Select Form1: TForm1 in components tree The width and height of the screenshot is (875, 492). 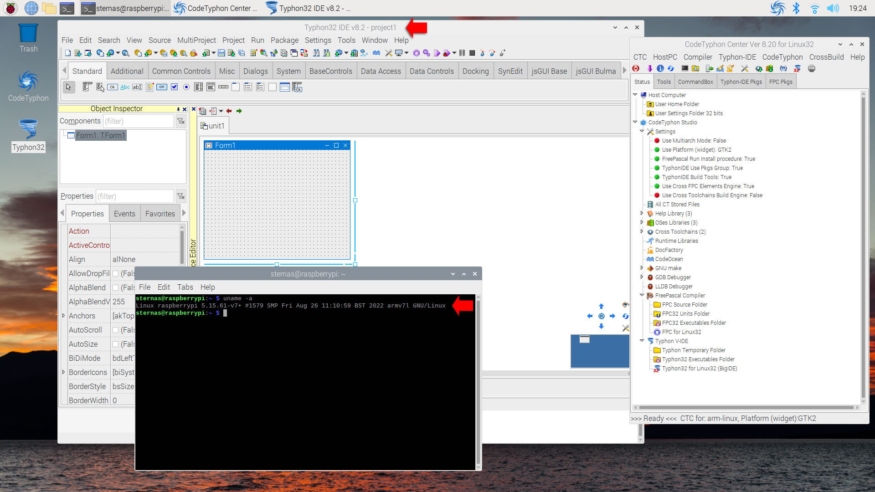100,135
